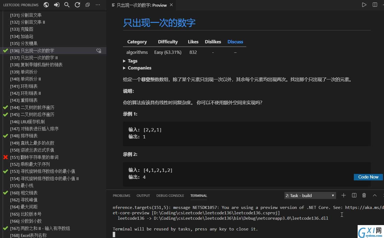
Task: Split the editor to the right
Action: click(x=375, y=5)
